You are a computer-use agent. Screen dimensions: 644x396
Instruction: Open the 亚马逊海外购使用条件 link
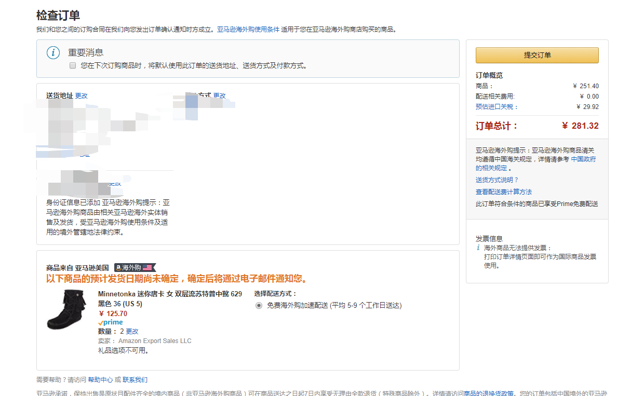(248, 30)
